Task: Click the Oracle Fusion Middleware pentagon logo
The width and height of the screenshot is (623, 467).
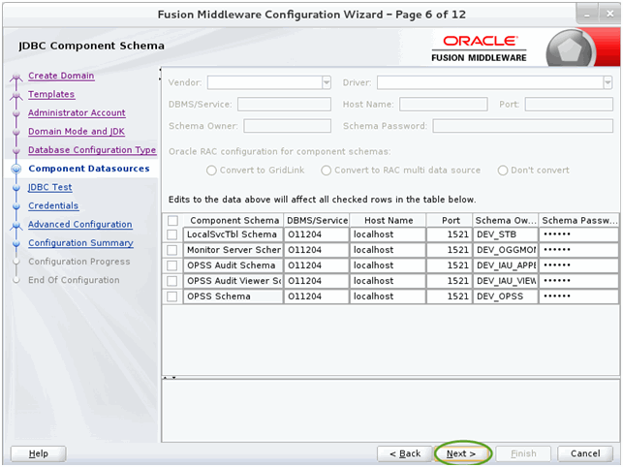Action: 570,49
